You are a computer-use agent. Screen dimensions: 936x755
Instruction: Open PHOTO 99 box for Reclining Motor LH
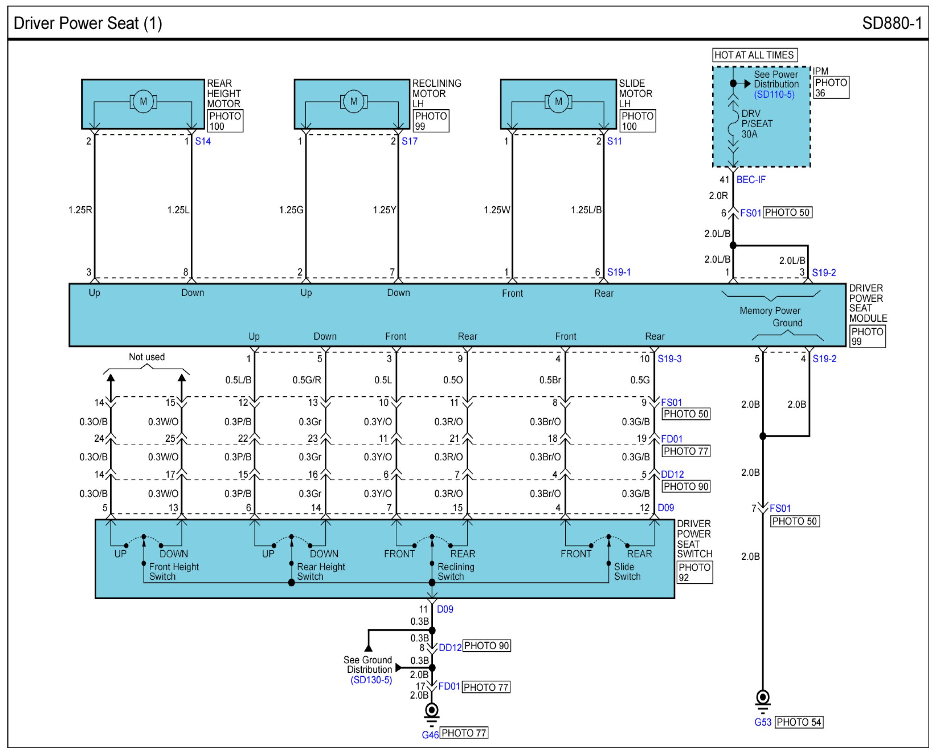coord(431,121)
